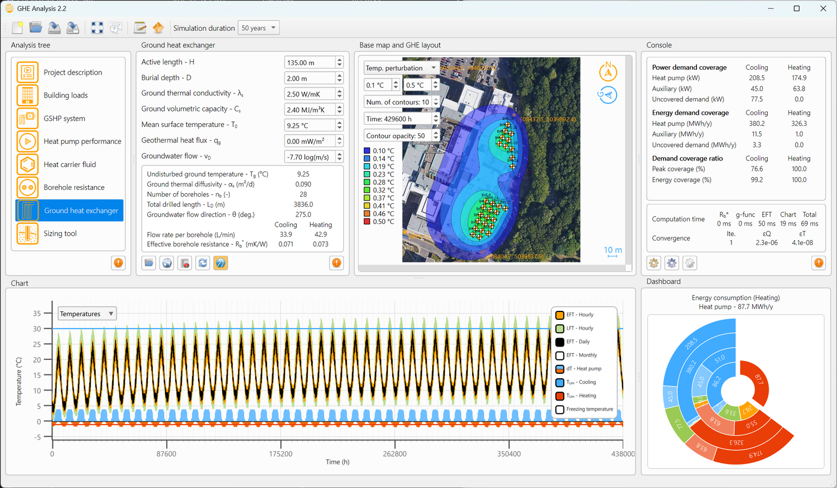Open the Temperatures chart type dropdown
837x488 pixels.
coord(87,314)
